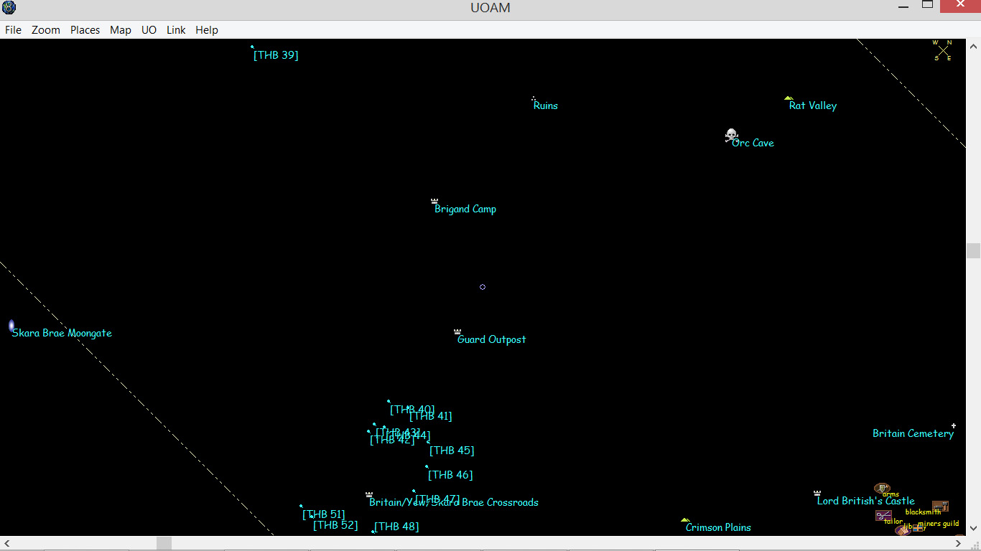Viewport: 981px width, 551px height.
Task: Click the blacksmith anvil icon
Action: 940,506
